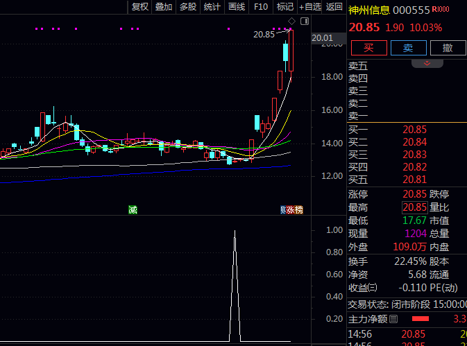Select the 画线 drawing tool

237,7
